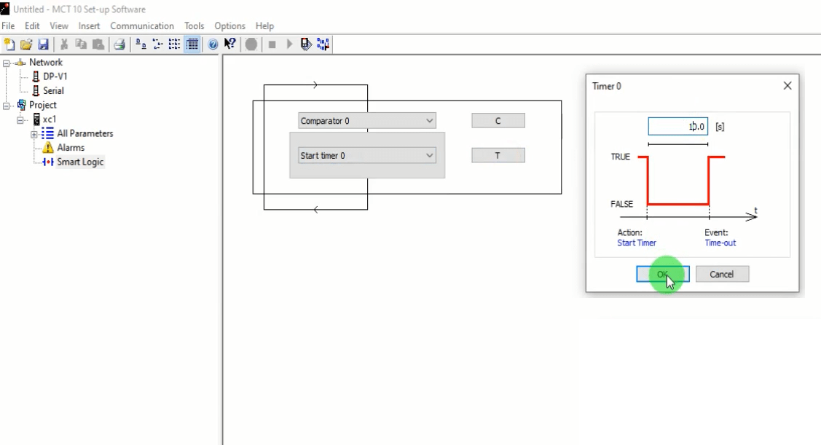Image resolution: width=821 pixels, height=445 pixels.
Task: Click the blue Help question mark icon
Action: click(213, 44)
